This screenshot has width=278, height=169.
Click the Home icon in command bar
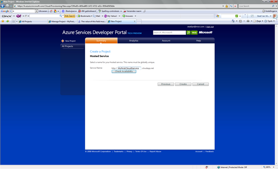tap(233, 21)
